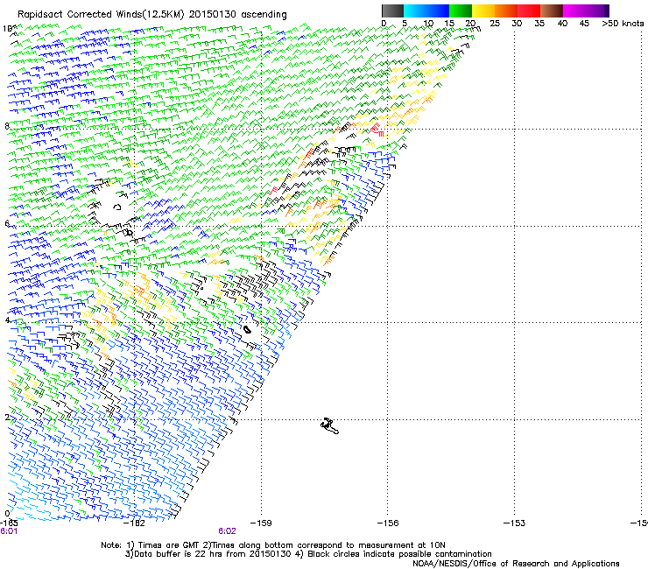Click the magenta 40-45 knots legend swatch
Image resolution: width=648 pixels, height=569 pixels.
(x=574, y=11)
